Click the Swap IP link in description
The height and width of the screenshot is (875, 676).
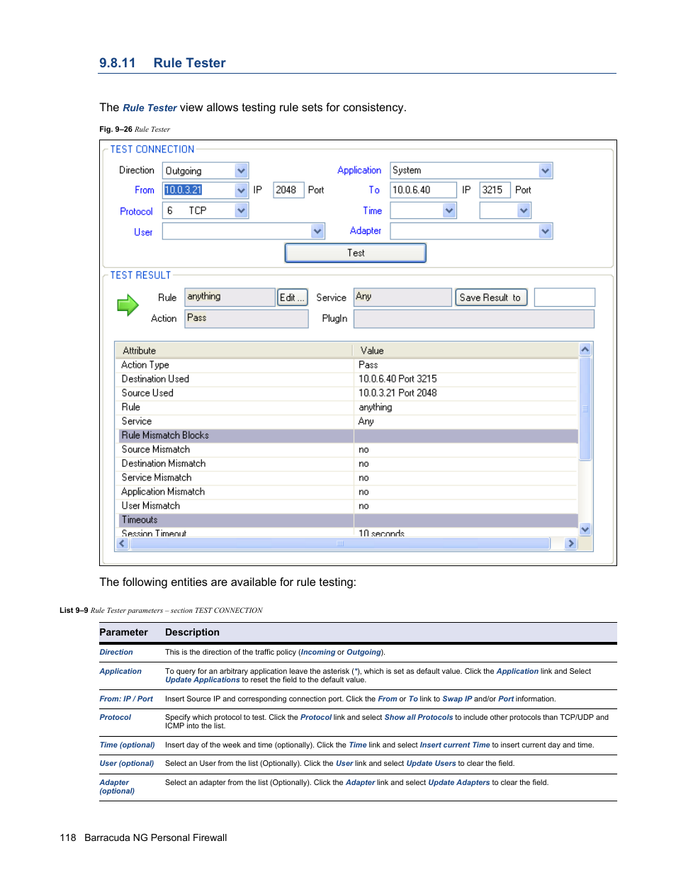point(457,699)
